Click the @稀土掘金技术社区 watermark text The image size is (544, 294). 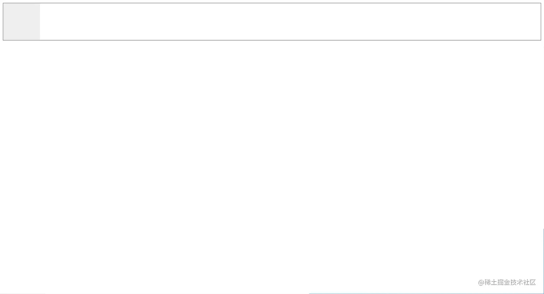(x=507, y=282)
